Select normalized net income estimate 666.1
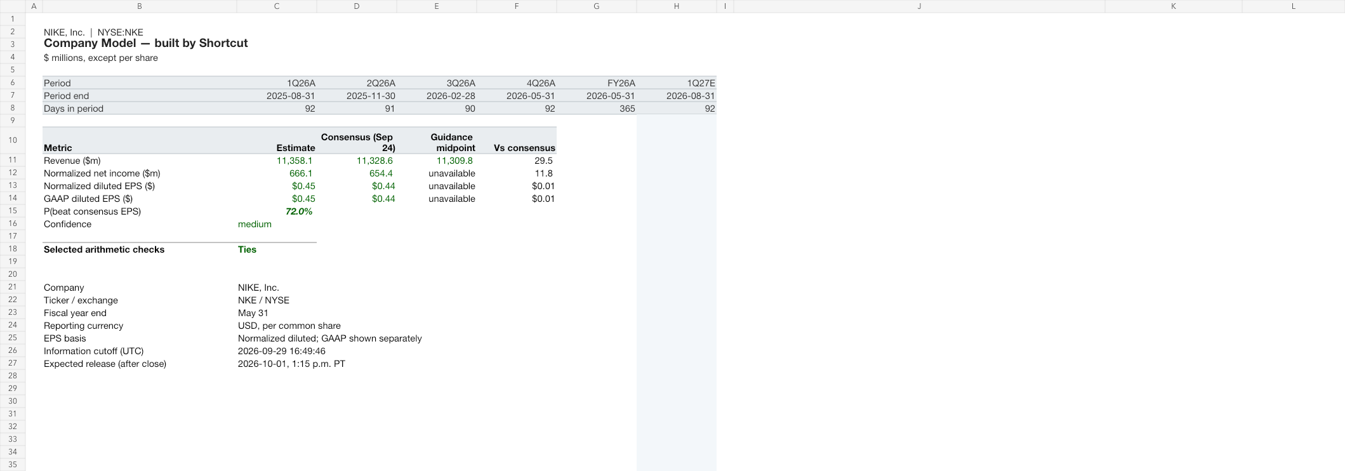 277,173
